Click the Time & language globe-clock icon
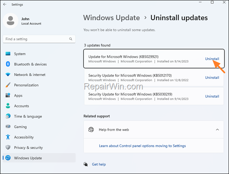The width and height of the screenshot is (229, 174). pos(8,116)
